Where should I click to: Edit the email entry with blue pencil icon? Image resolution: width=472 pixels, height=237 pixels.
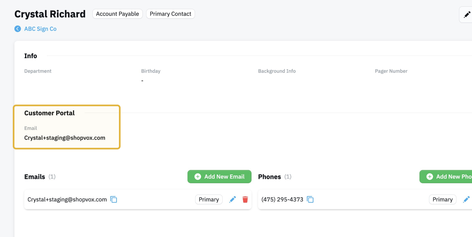pyautogui.click(x=232, y=199)
